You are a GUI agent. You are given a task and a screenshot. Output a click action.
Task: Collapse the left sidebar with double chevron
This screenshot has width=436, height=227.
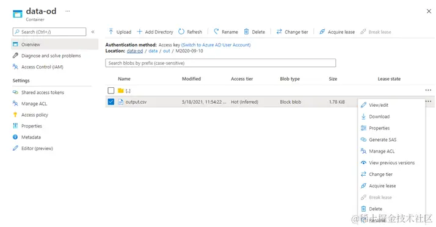93,32
